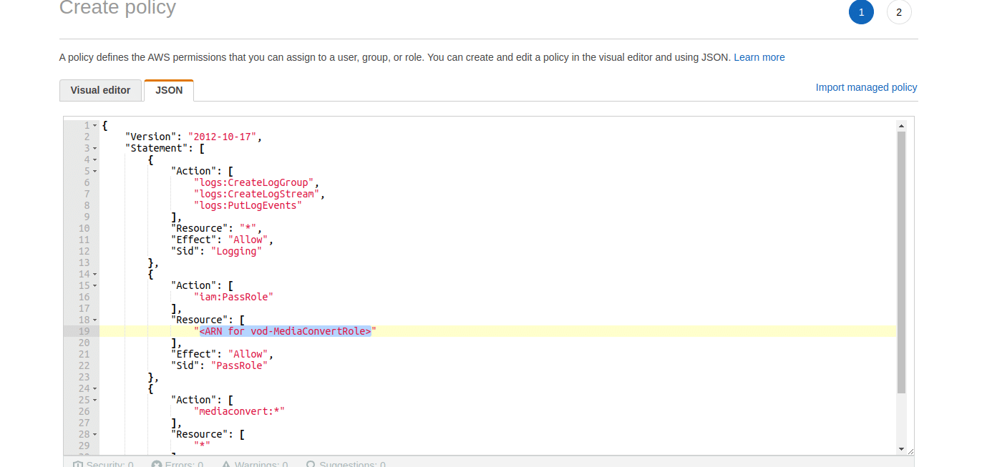Select the JSON tab
Image resolution: width=987 pixels, height=467 pixels.
click(169, 90)
